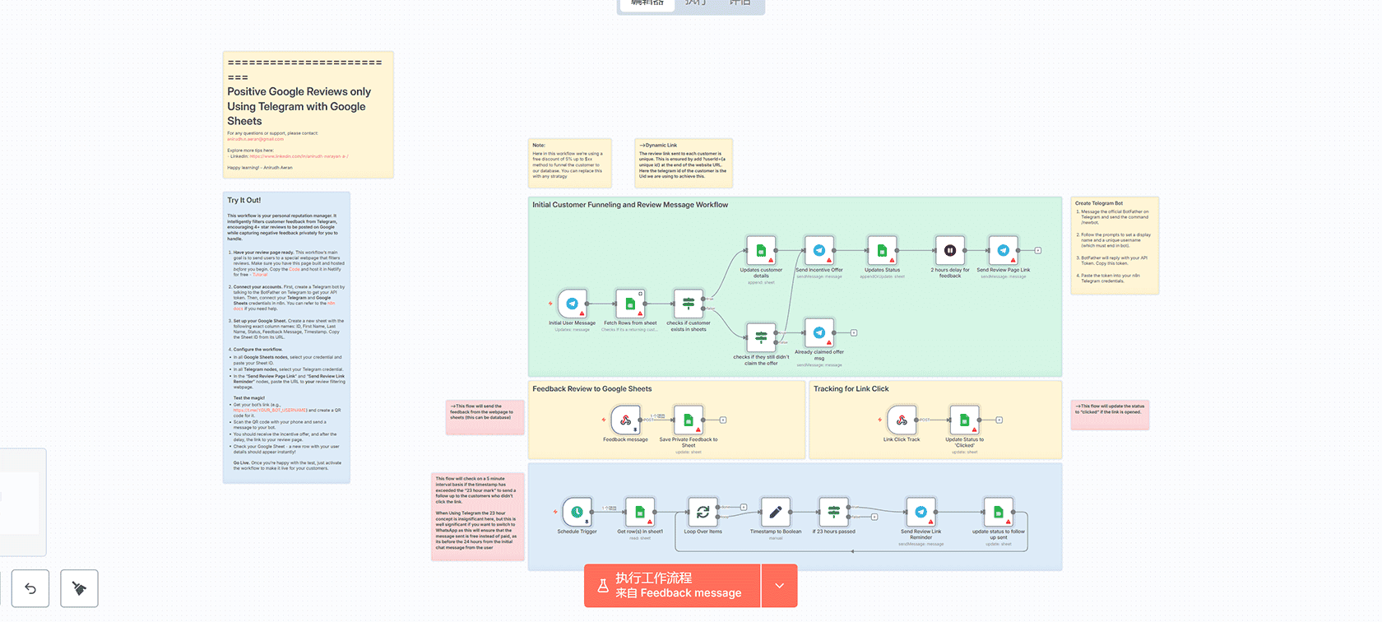Click execute workflow from Feedback message button
1382x622 pixels.
[672, 586]
